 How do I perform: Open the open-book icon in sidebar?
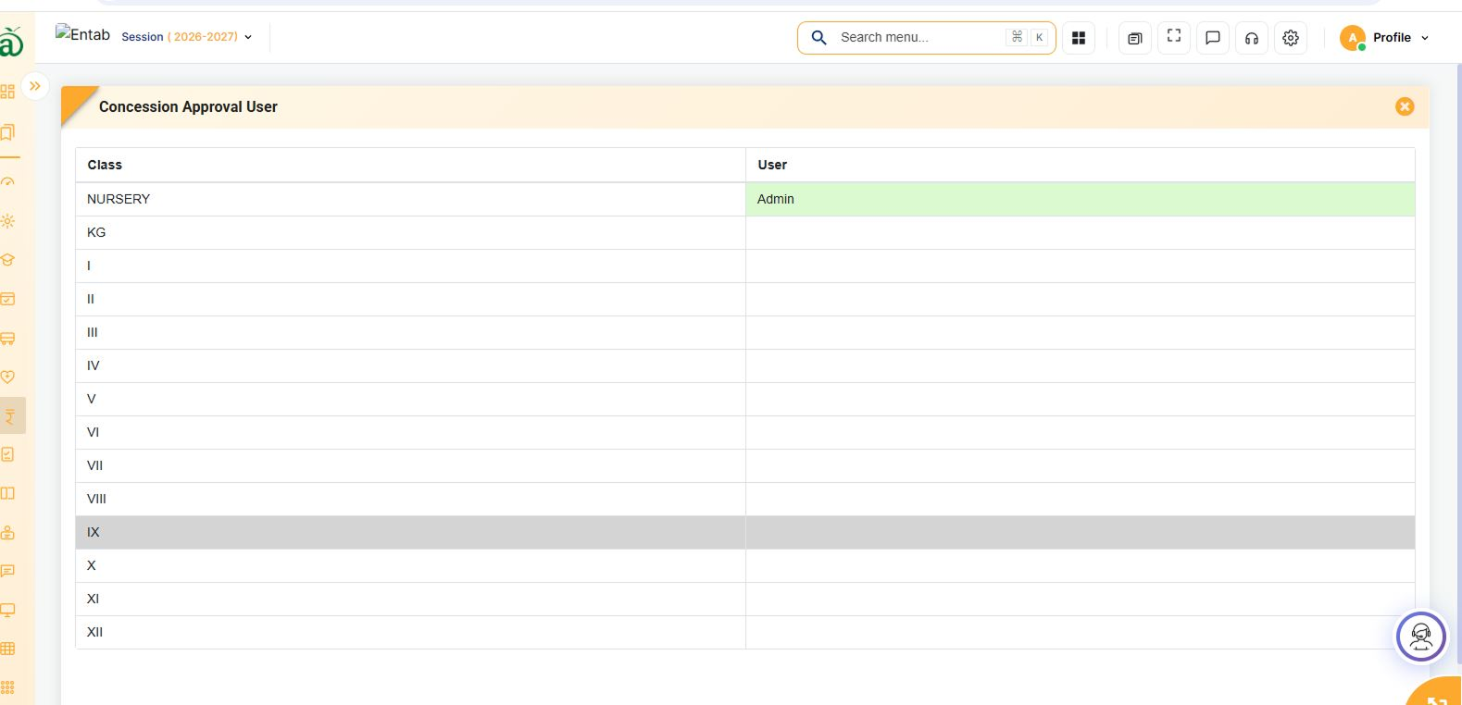tap(8, 493)
